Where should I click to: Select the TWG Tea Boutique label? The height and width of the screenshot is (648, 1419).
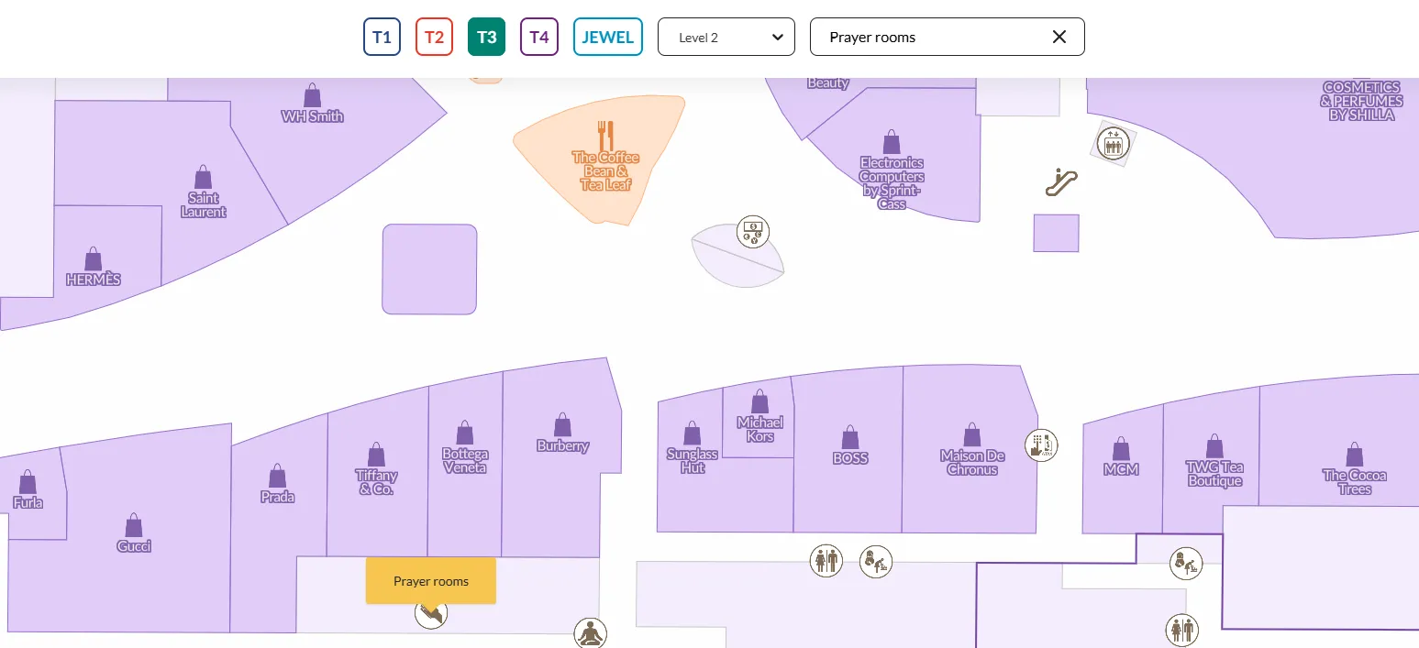click(x=1215, y=474)
